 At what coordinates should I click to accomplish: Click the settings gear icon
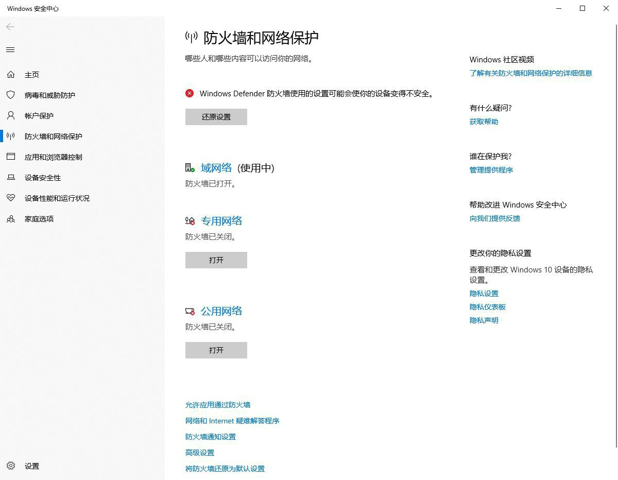(x=11, y=466)
